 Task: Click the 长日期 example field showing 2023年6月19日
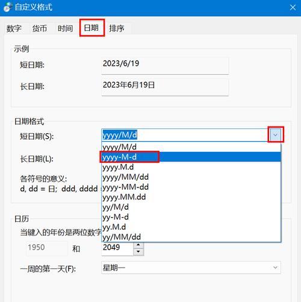point(165,87)
